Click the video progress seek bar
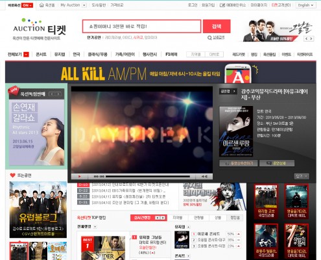Viewport: 321px width, 260px height. point(148,176)
